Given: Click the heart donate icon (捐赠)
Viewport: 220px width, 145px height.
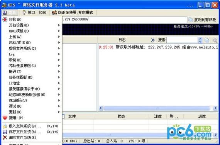Looking at the screenshot, I should pyautogui.click(x=5, y=118).
